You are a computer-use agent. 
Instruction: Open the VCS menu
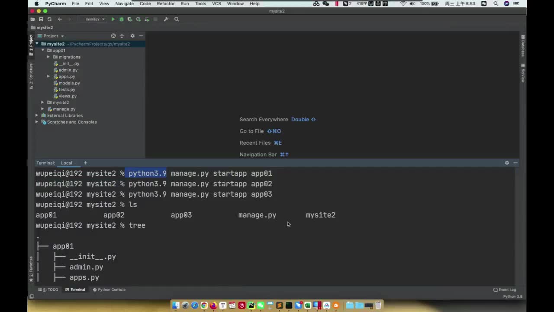216,3
